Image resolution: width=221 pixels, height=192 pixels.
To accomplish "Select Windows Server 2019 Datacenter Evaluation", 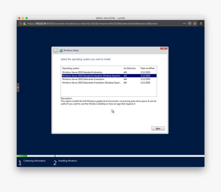I will coord(109,79).
